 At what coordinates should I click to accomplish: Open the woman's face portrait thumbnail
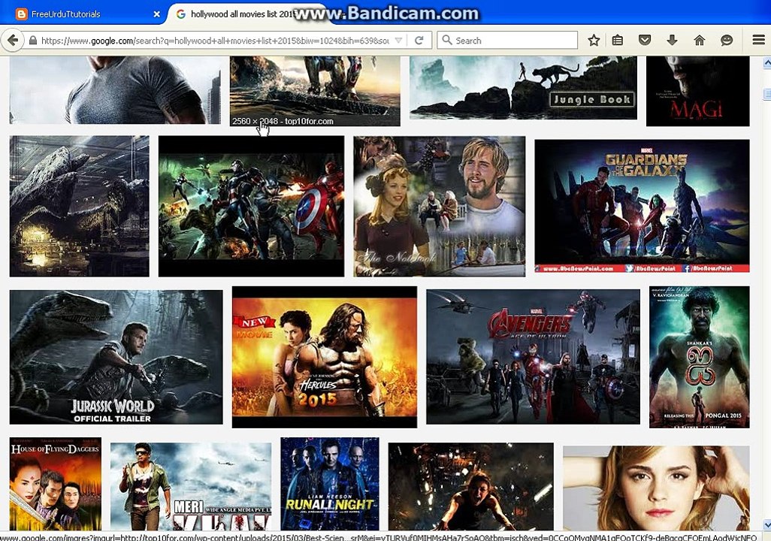click(657, 488)
